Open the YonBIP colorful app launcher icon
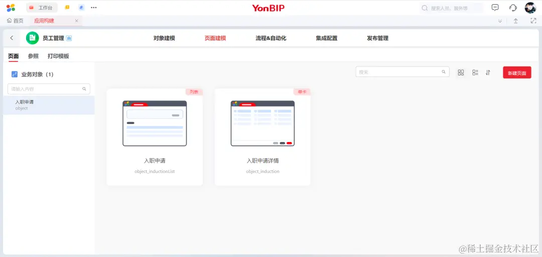Viewport: 542px width, 257px height. pyautogui.click(x=11, y=7)
